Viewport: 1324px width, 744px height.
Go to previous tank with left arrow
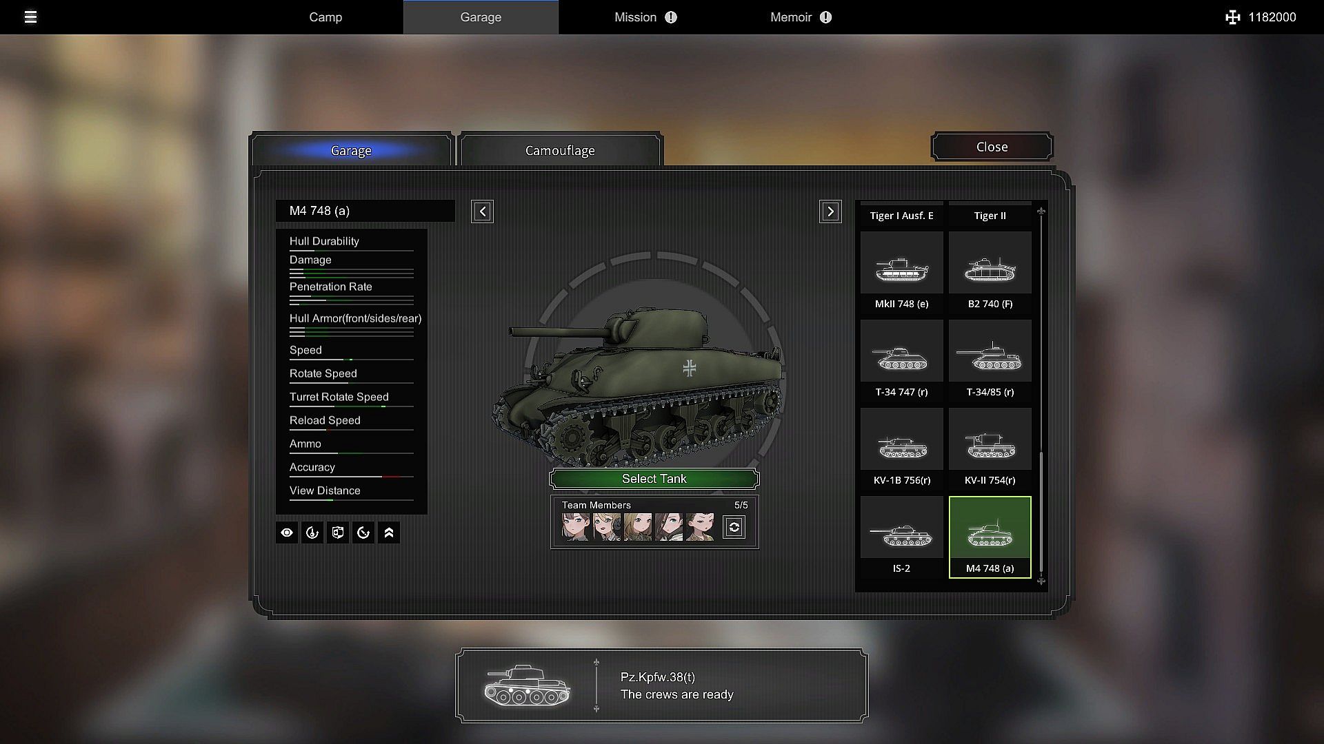pos(482,211)
